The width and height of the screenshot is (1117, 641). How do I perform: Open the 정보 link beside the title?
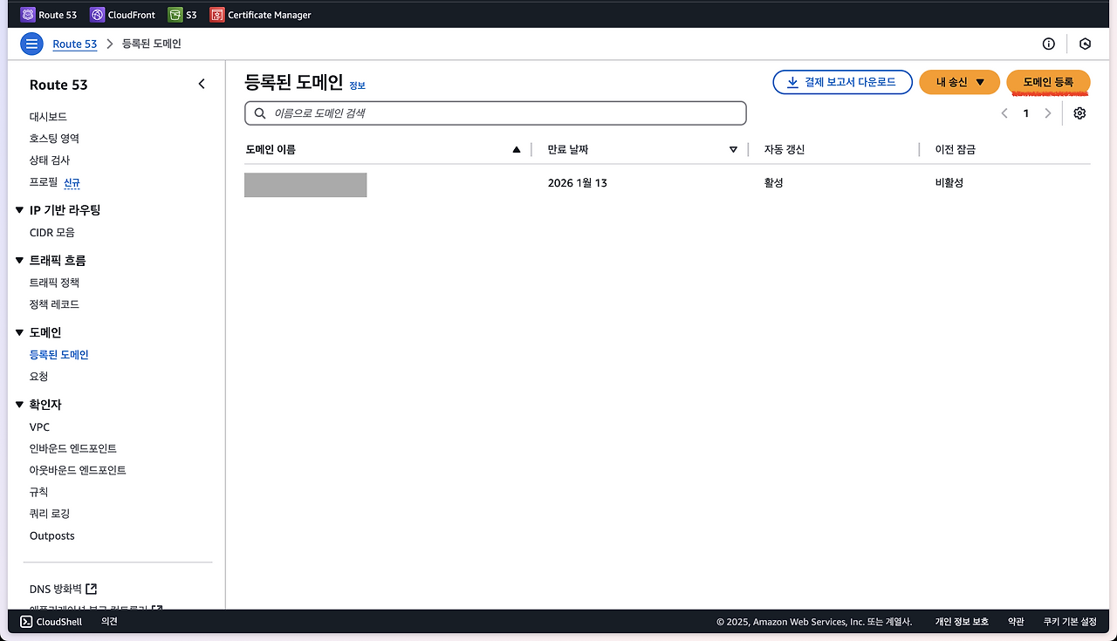[357, 85]
